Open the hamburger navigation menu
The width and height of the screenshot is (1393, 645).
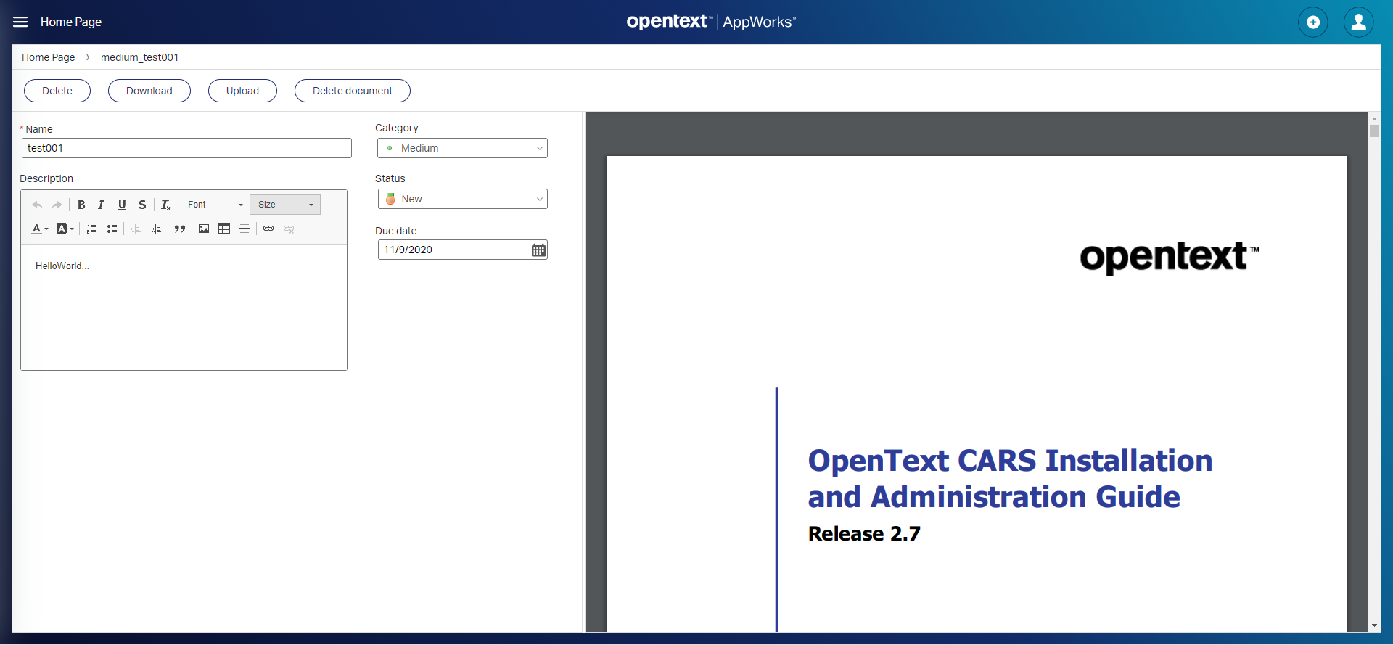pos(20,22)
